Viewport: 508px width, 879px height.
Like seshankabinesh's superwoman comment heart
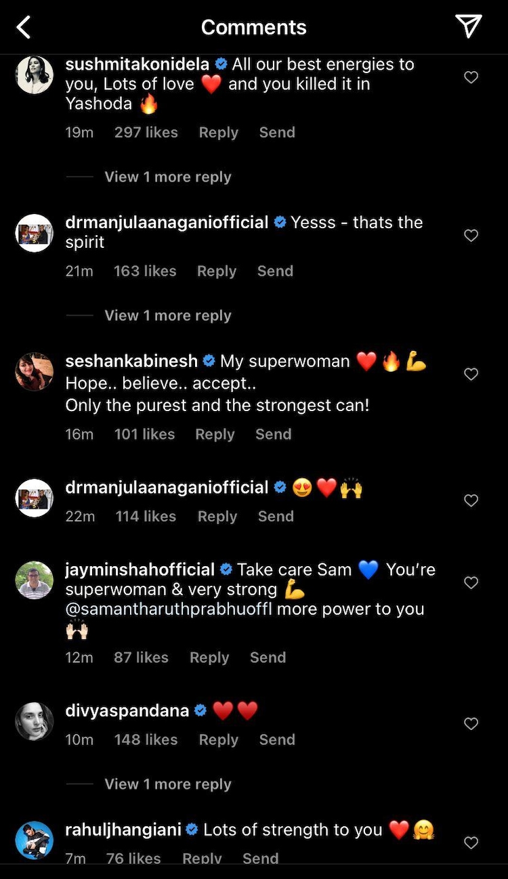pos(471,374)
